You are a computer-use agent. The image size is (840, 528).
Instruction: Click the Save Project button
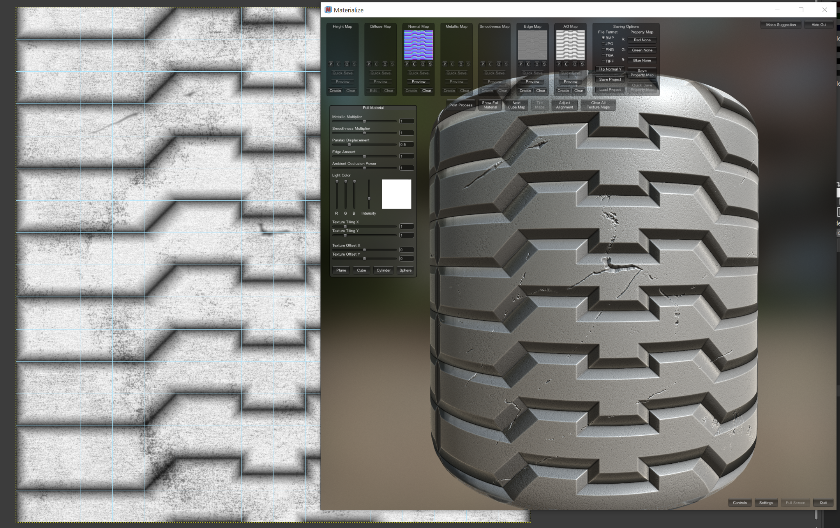click(610, 79)
